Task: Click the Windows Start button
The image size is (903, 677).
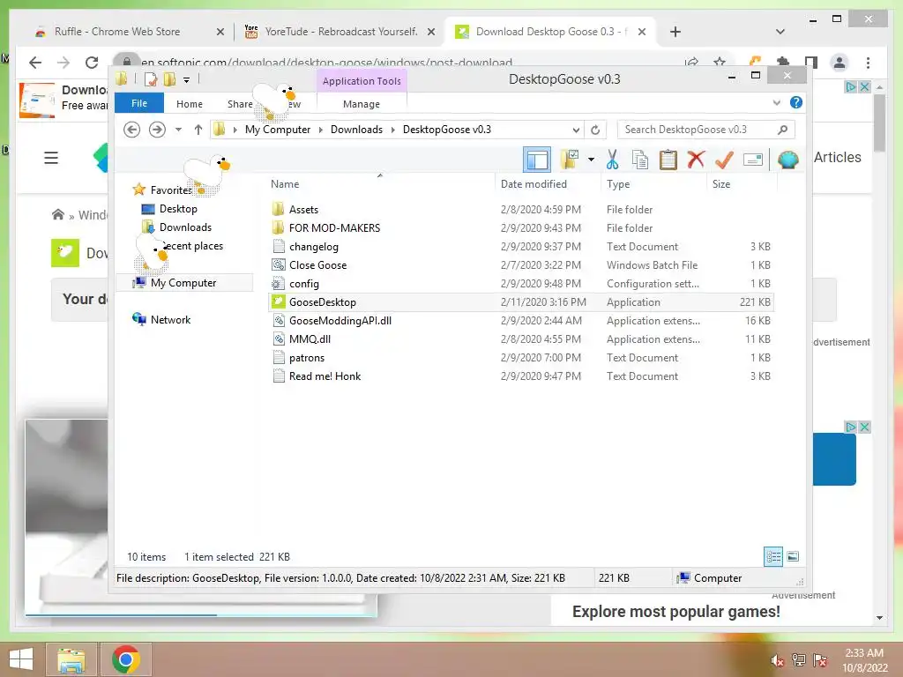Action: point(21,659)
